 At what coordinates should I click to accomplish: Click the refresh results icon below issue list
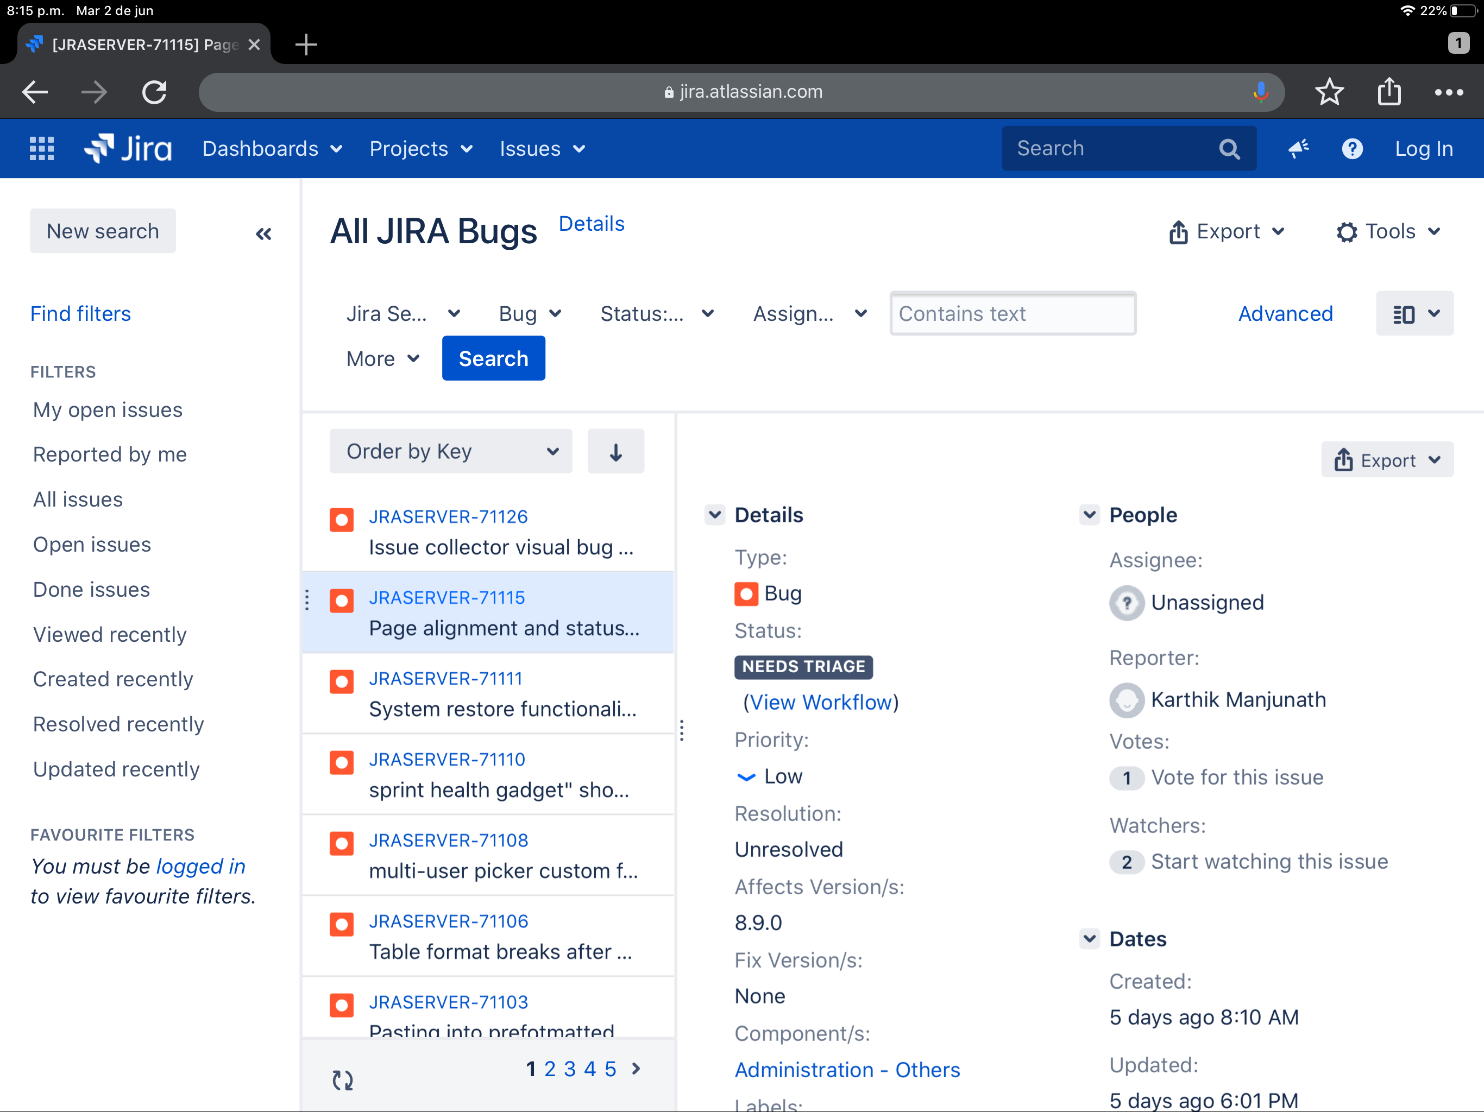point(343,1079)
